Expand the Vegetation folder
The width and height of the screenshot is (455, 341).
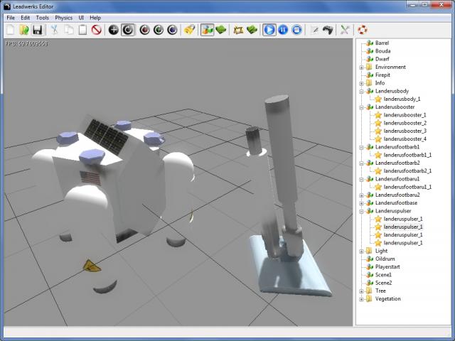(x=361, y=299)
